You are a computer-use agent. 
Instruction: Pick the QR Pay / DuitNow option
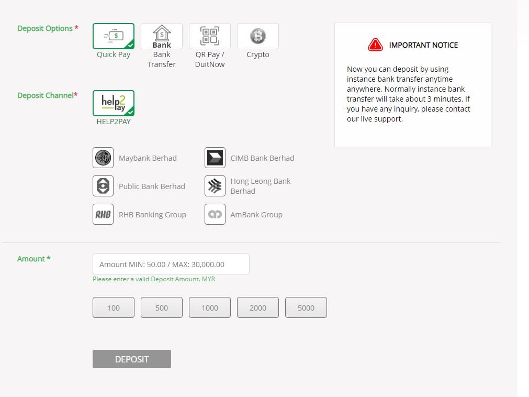click(x=210, y=36)
